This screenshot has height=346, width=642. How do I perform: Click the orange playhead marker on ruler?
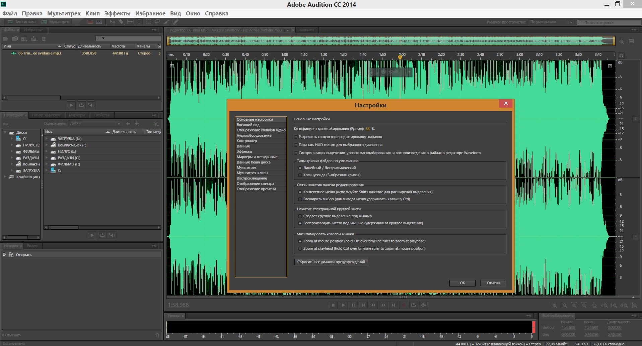pos(400,57)
